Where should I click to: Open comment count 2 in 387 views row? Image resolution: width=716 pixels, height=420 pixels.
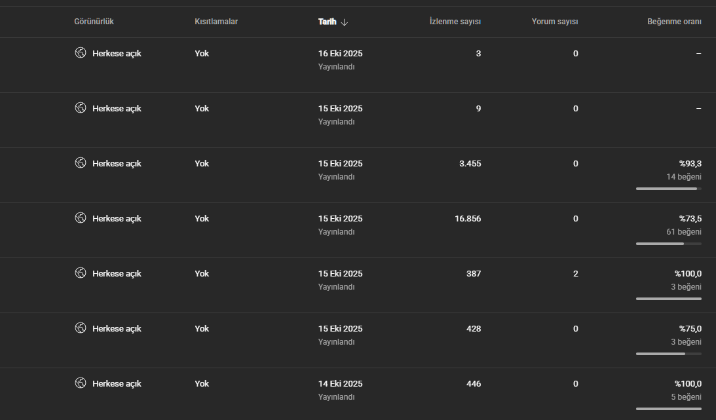point(575,273)
